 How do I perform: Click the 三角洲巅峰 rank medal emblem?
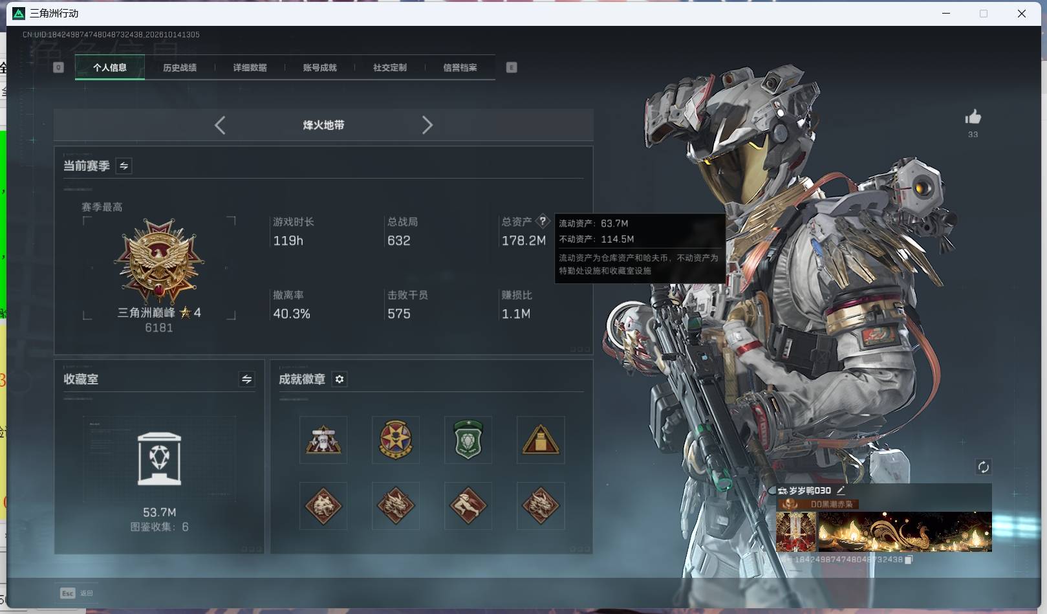(159, 261)
